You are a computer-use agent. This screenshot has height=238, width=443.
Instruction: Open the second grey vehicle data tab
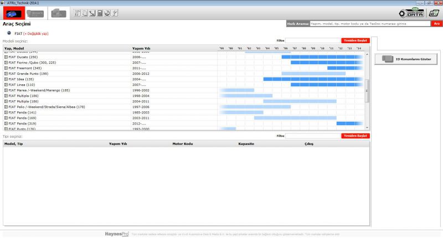pos(35,13)
